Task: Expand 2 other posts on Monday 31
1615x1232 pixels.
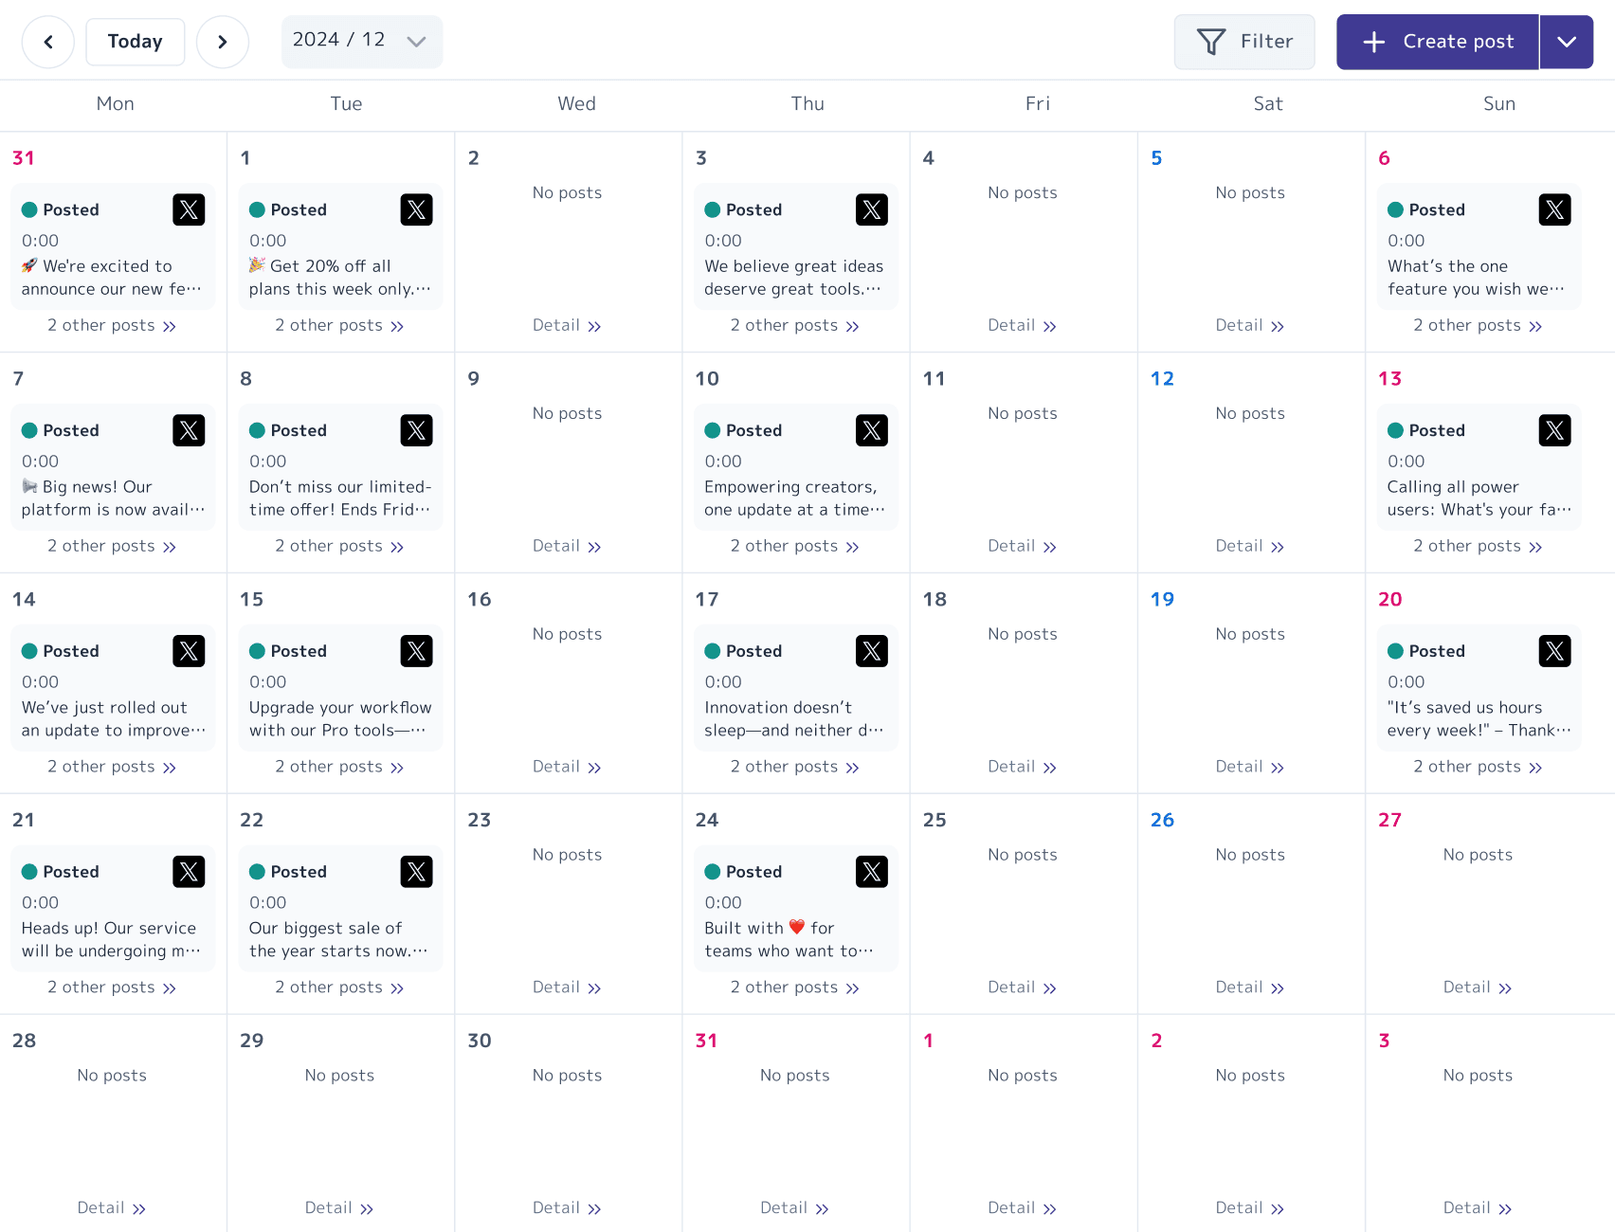Action: 112,325
